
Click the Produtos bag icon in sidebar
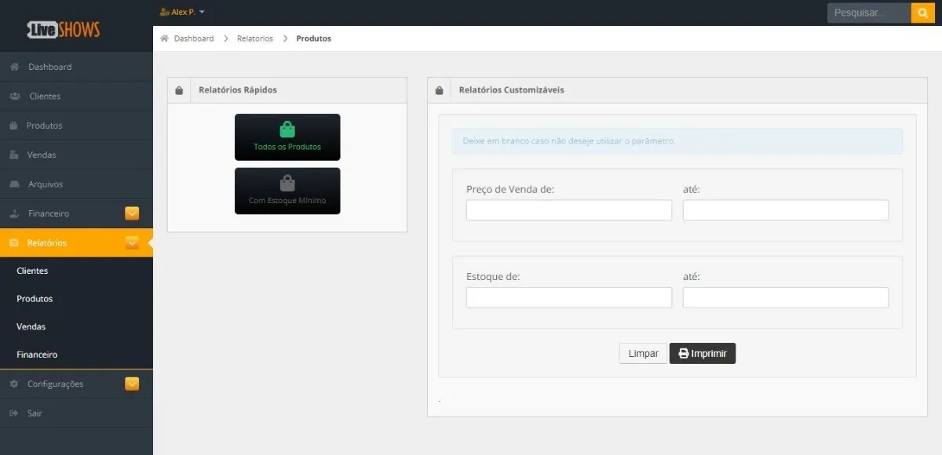coord(13,126)
